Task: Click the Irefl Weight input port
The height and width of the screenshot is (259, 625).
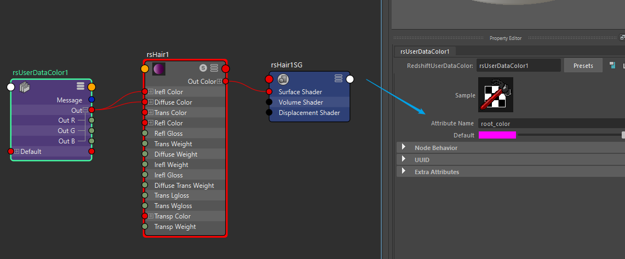Action: tap(145, 164)
